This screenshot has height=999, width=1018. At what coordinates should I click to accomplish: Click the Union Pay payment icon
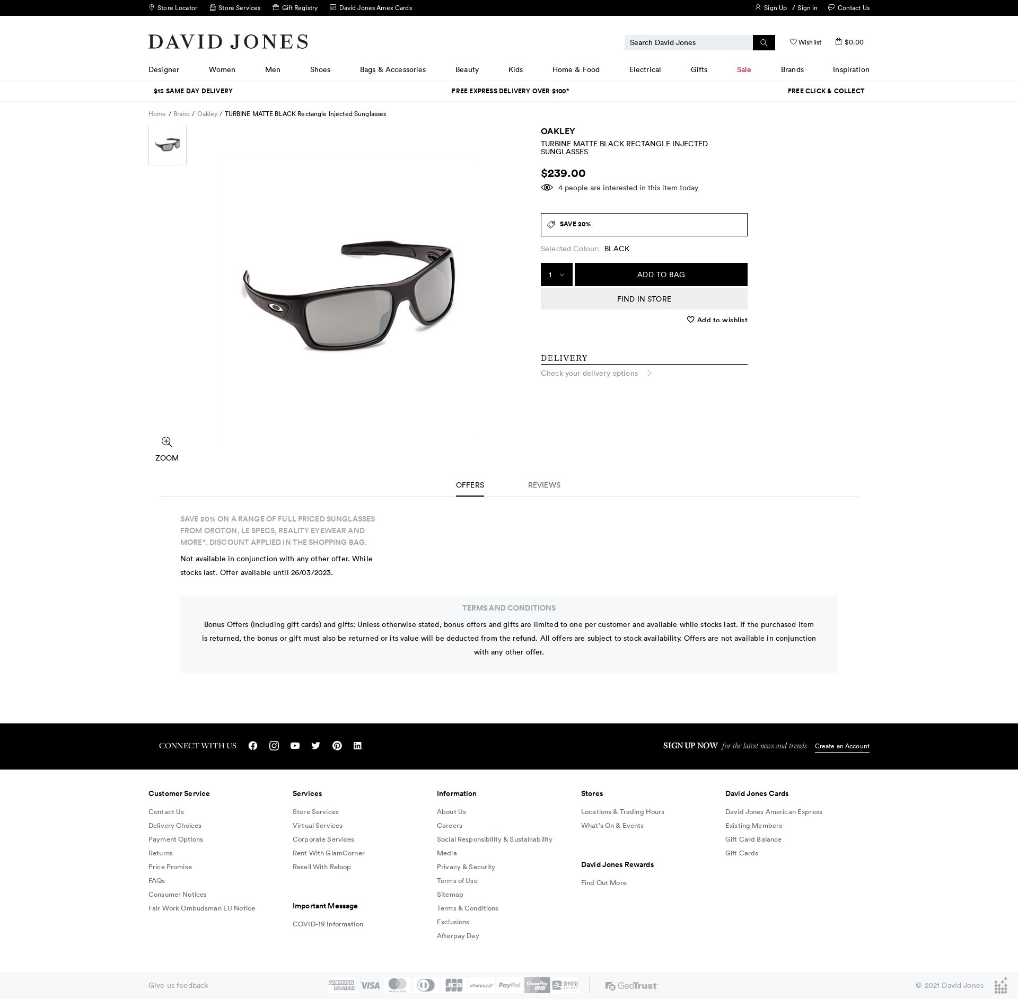click(x=537, y=985)
